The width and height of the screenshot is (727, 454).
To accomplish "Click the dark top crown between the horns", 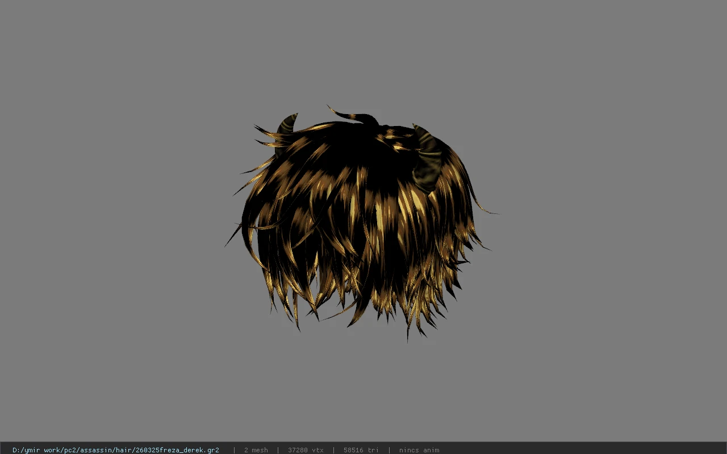I will [x=352, y=139].
